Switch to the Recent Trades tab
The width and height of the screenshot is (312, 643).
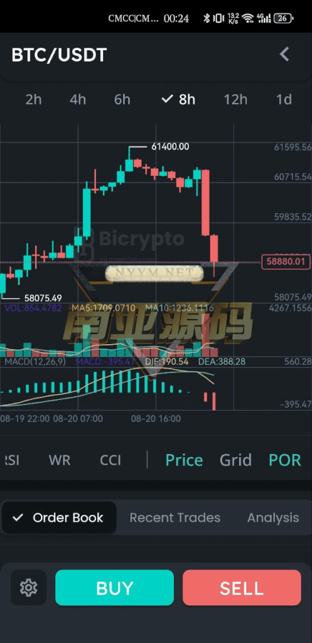tap(175, 517)
